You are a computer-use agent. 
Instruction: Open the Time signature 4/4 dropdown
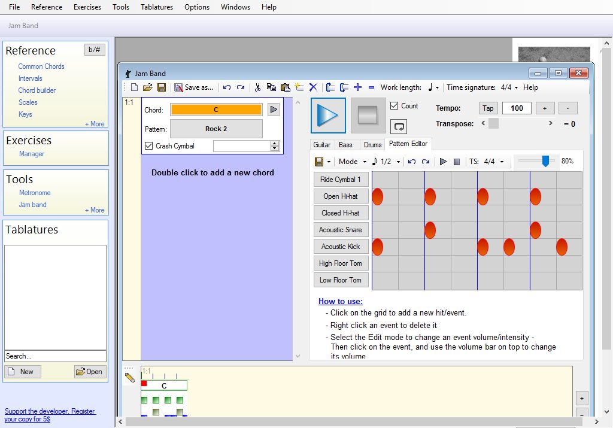[509, 87]
